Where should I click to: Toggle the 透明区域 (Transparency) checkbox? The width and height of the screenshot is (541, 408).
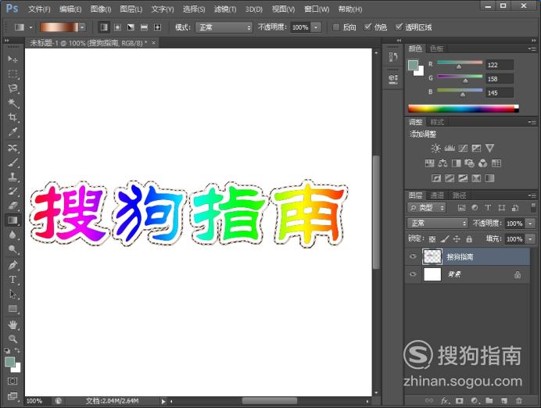[x=399, y=27]
